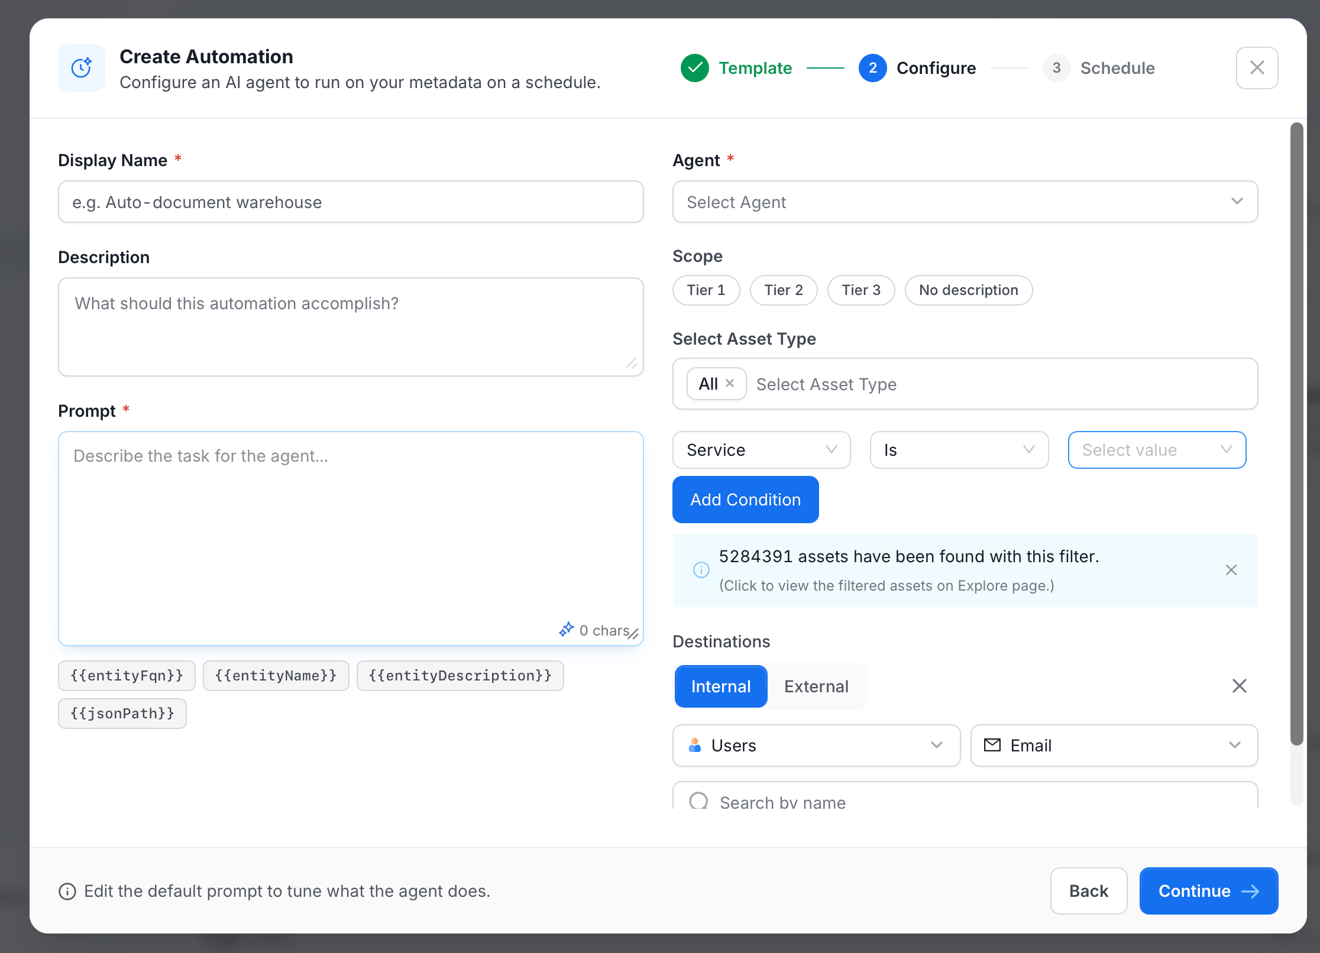Remove the destination with the X icon
The image size is (1320, 953).
point(1240,686)
